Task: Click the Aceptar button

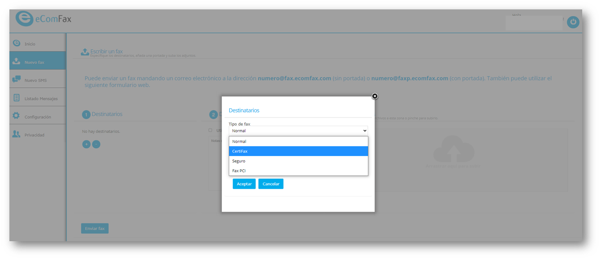Action: click(x=244, y=184)
